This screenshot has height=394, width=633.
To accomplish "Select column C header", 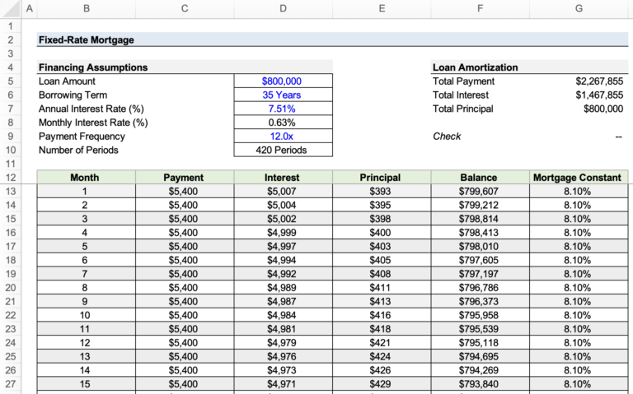I will coord(185,8).
